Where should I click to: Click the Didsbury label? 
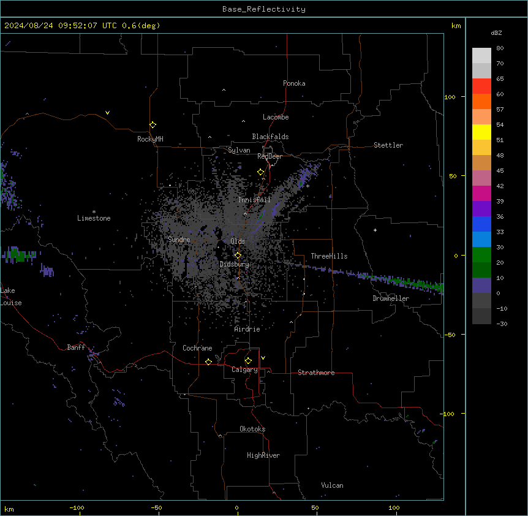[235, 264]
